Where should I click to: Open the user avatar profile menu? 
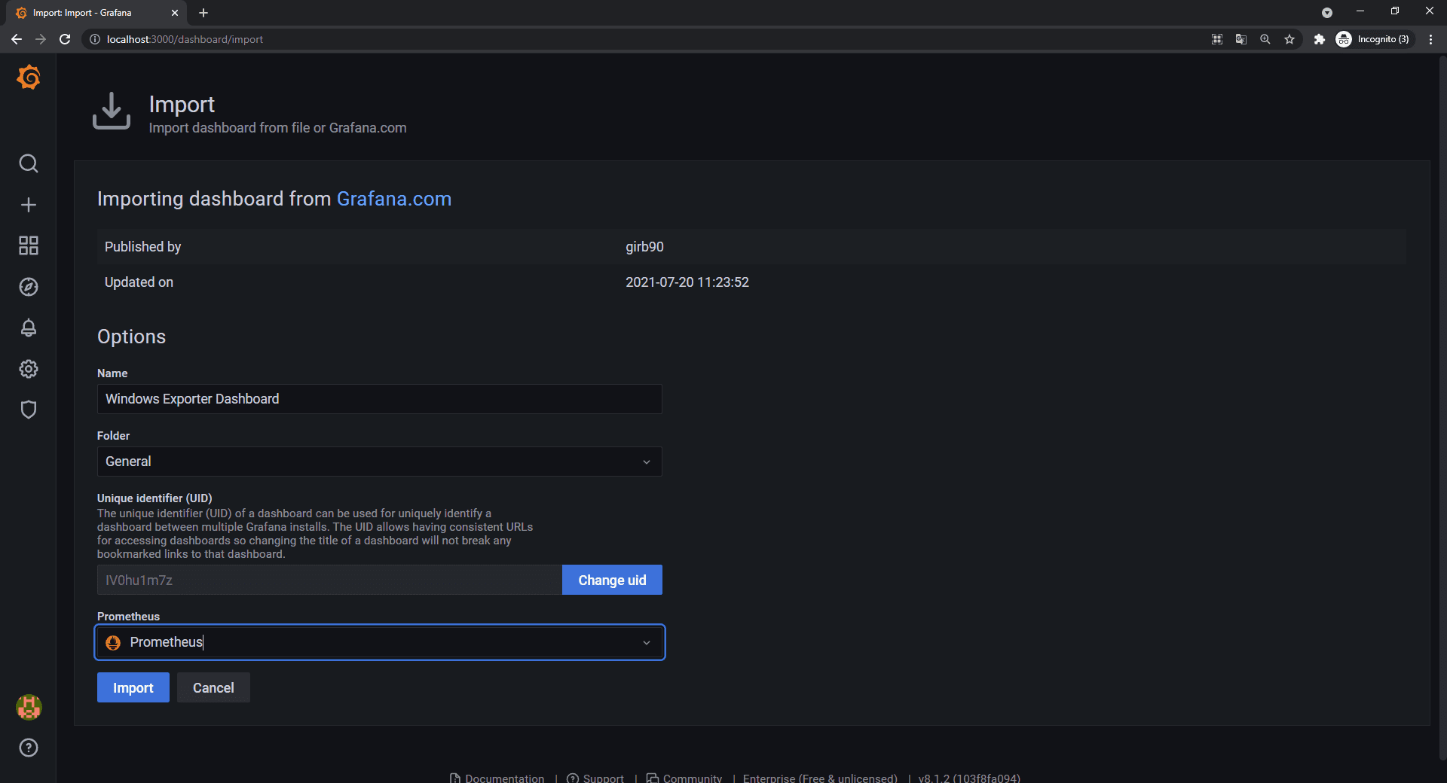point(28,707)
